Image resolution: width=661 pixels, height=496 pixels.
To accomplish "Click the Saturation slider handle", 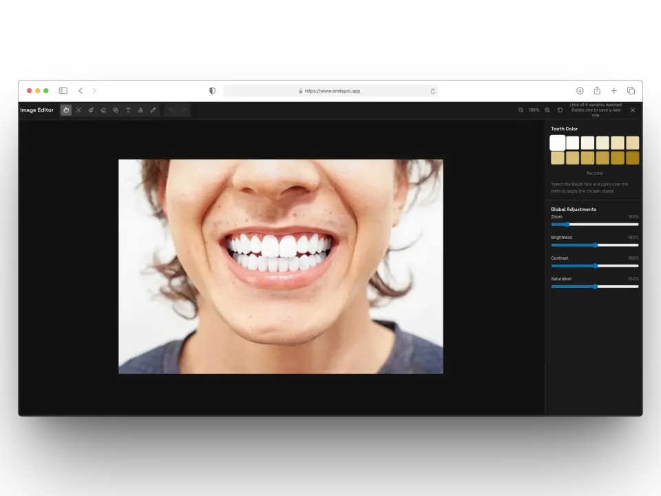I will (x=595, y=287).
